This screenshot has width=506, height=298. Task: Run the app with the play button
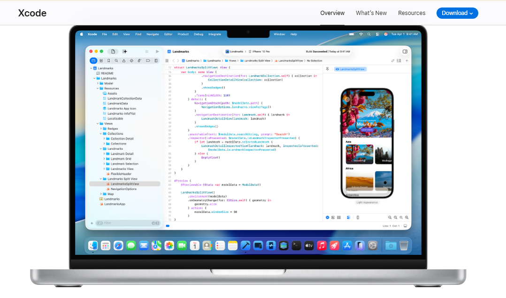[x=158, y=52]
